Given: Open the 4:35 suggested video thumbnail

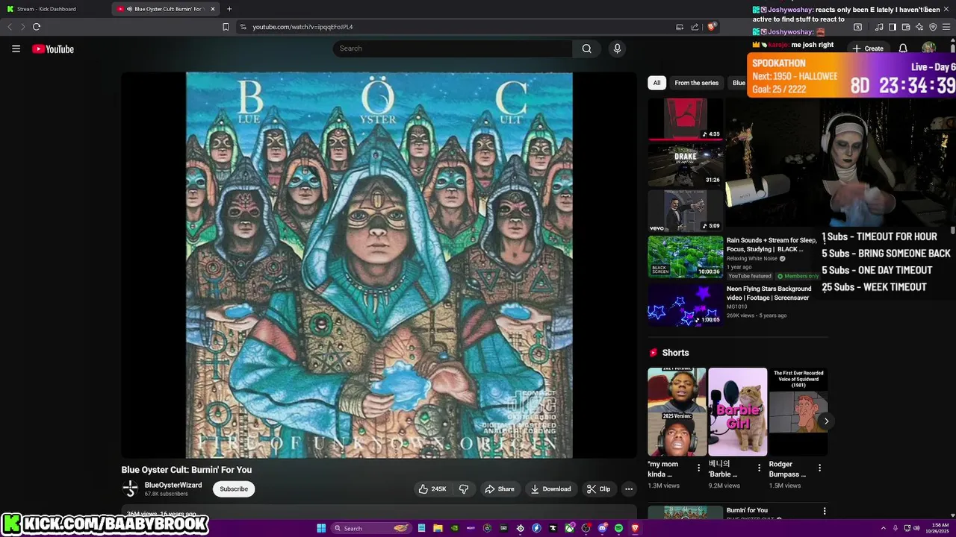Looking at the screenshot, I should pyautogui.click(x=685, y=119).
